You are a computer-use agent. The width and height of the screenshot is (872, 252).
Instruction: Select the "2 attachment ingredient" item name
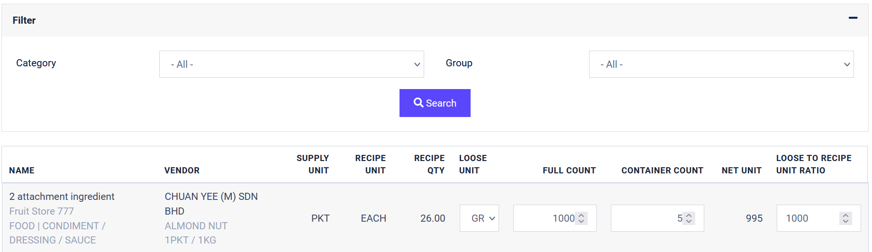(62, 197)
